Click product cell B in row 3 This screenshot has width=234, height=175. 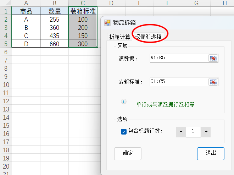26,28
